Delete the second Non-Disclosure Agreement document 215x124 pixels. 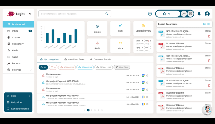click(209, 61)
